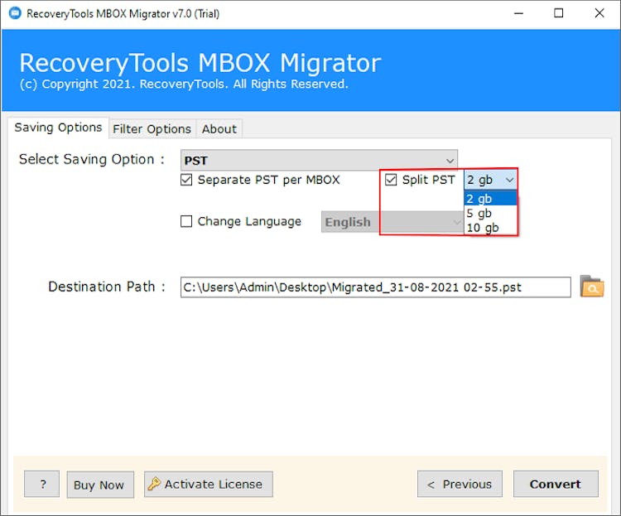Switch to the Filter Options tab

click(152, 128)
